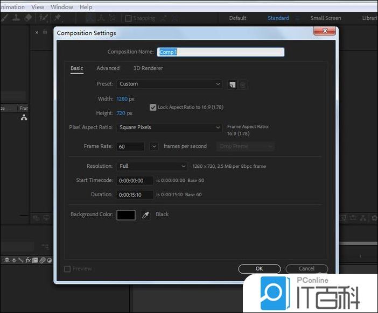Pick background color with the eyedropper icon
Viewport: 378px width, 313px height.
145,215
